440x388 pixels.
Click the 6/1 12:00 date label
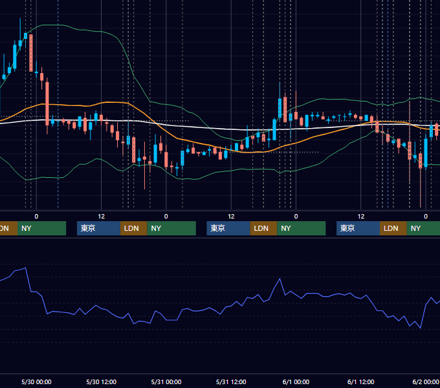coord(360,382)
